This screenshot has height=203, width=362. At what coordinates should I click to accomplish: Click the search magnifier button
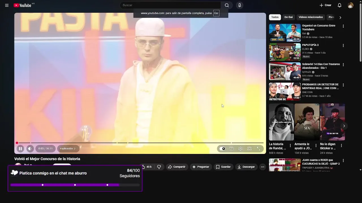[x=227, y=5]
